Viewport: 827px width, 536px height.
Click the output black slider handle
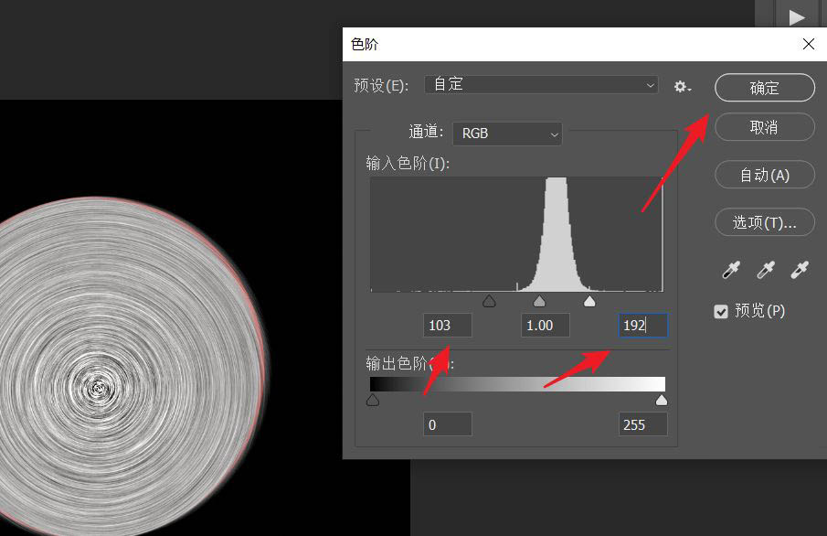click(373, 401)
